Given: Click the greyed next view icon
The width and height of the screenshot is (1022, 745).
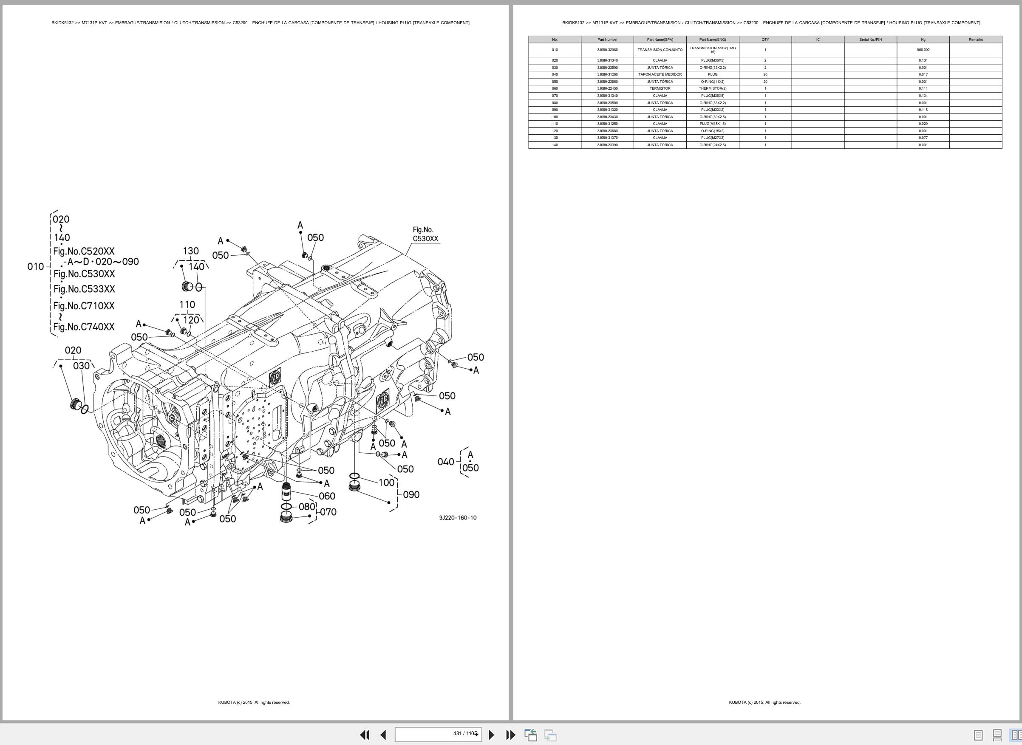Looking at the screenshot, I should pyautogui.click(x=550, y=735).
